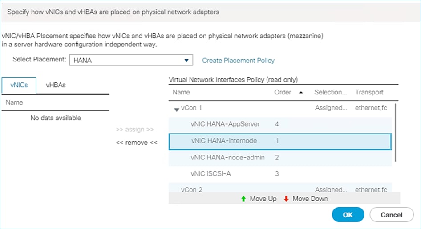The image size is (421, 229).
Task: Click the Name header in vNICs list
Action: pyautogui.click(x=14, y=102)
